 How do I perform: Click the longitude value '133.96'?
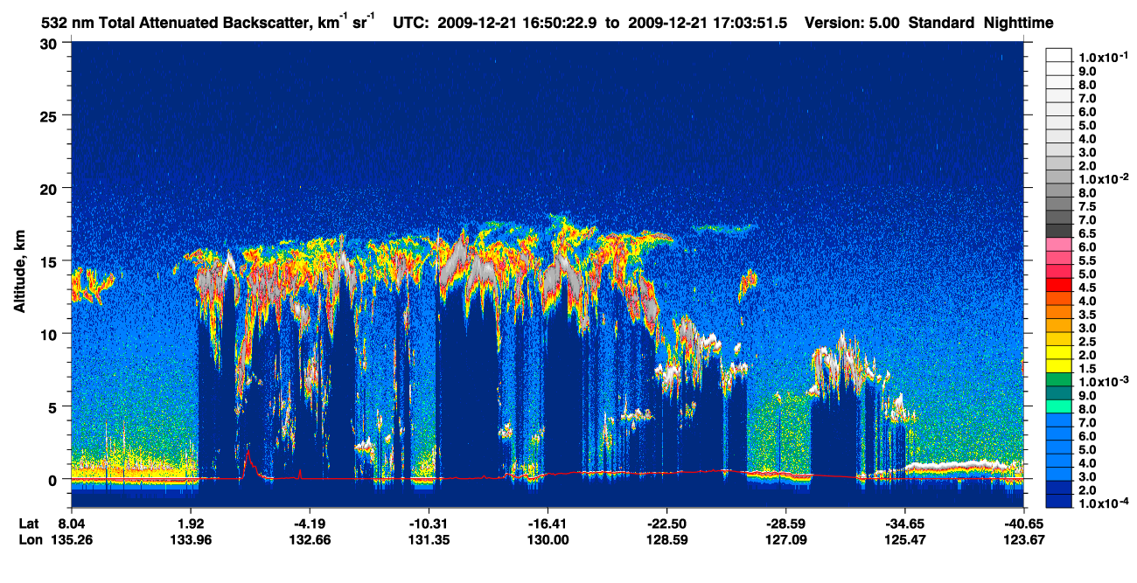click(191, 539)
